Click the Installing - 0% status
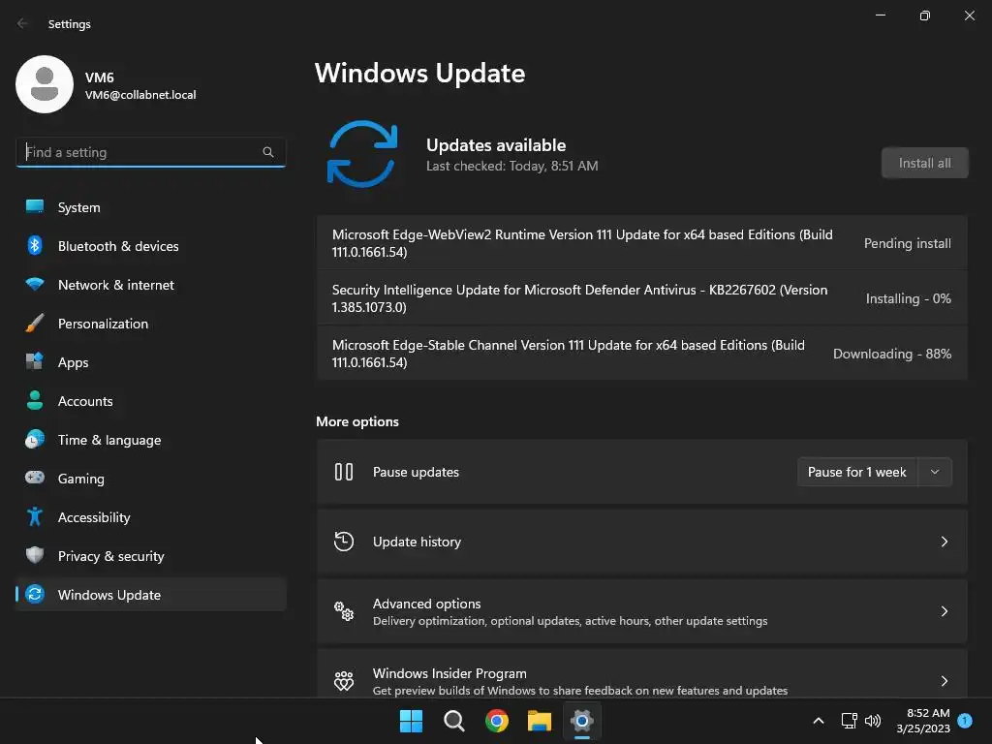This screenshot has width=992, height=744. click(x=909, y=298)
